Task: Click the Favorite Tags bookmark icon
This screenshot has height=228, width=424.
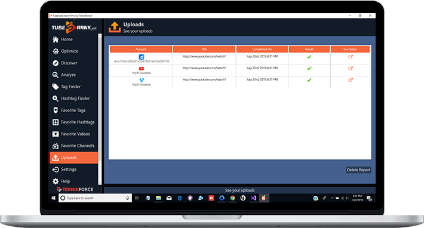Action: [x=56, y=110]
